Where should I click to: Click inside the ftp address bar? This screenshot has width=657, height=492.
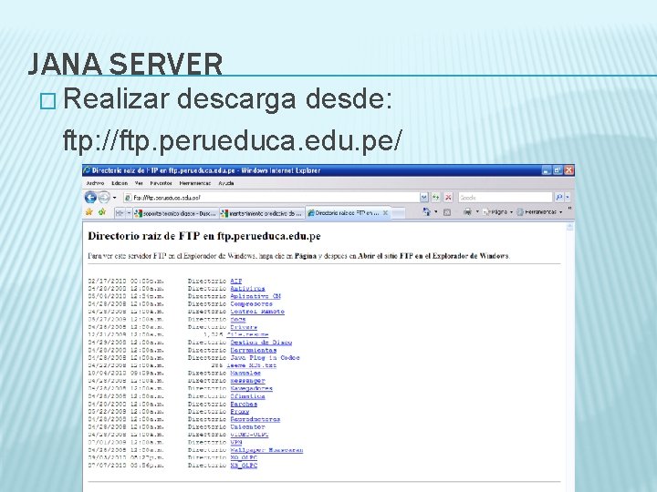pos(272,197)
